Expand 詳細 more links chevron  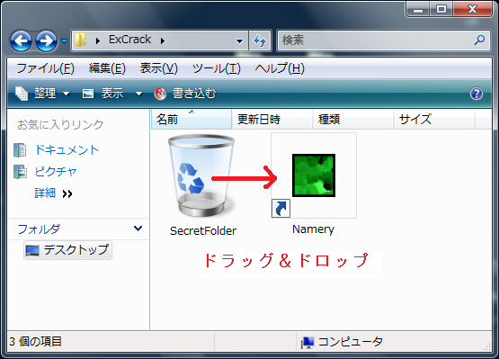tap(67, 193)
